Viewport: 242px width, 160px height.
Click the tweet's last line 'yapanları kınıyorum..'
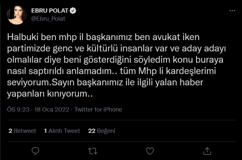49,94
